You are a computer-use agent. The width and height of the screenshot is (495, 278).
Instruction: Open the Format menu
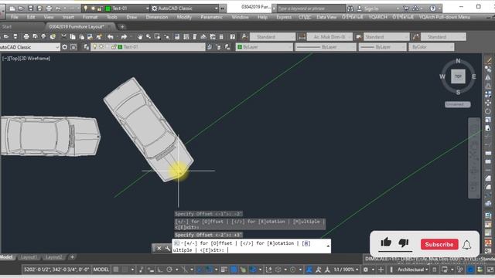coord(90,17)
